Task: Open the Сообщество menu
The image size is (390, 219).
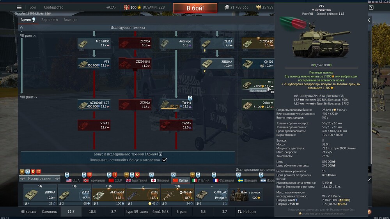Action: click(x=53, y=7)
